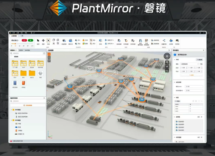Switch to the 工具 ribbon tab
The width and height of the screenshot is (215, 156).
[22, 35]
